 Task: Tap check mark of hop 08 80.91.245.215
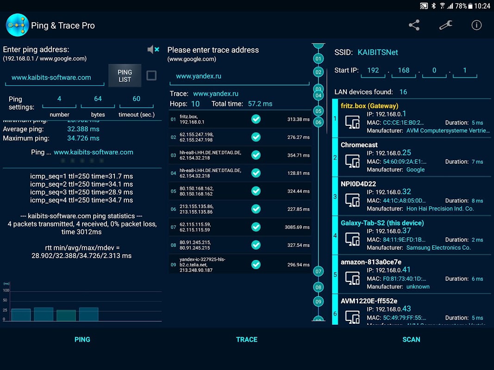(256, 245)
